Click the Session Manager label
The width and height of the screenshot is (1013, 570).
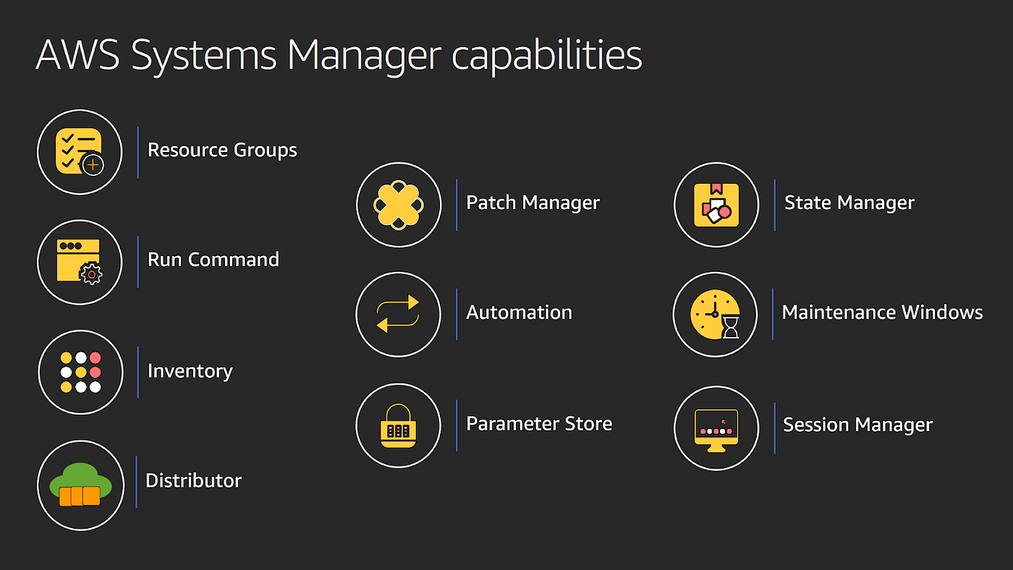[x=857, y=425]
